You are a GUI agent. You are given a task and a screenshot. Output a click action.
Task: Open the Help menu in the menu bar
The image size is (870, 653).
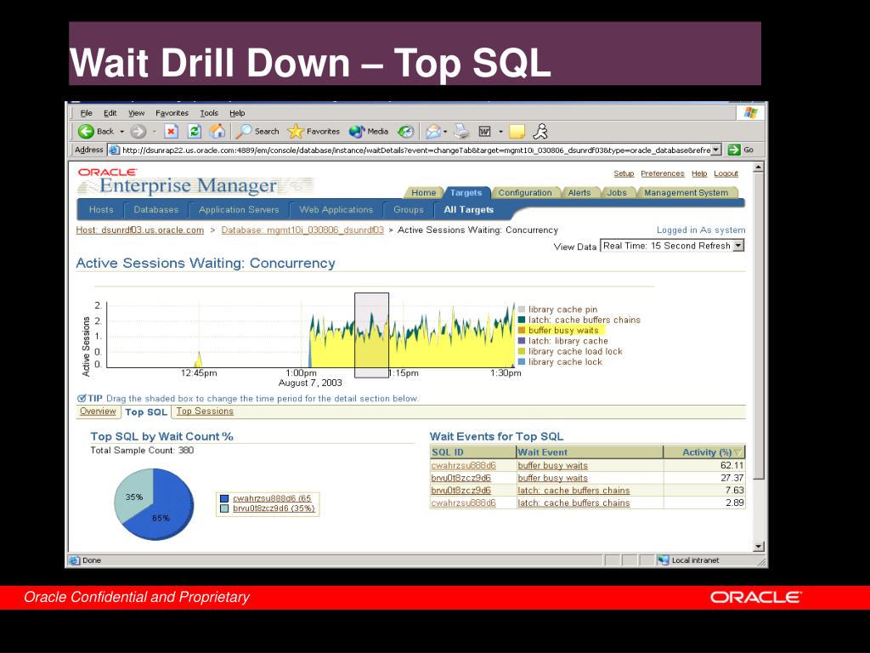(237, 113)
